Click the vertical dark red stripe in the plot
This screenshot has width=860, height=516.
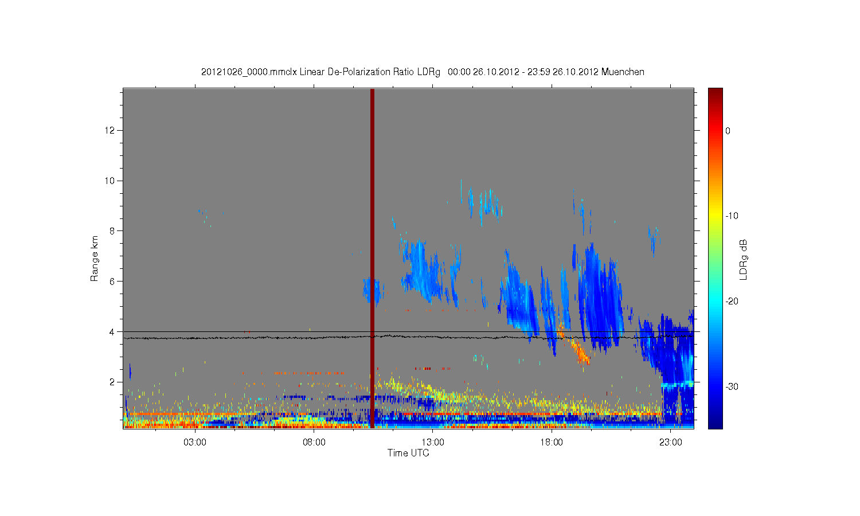(x=372, y=258)
